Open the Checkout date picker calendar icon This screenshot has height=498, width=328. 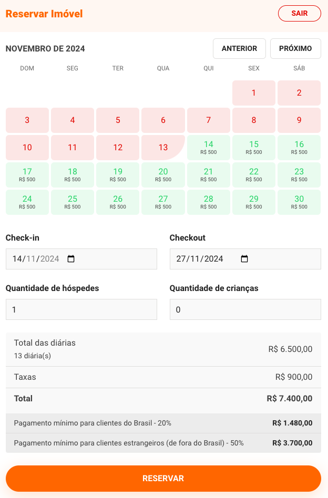coord(244,259)
